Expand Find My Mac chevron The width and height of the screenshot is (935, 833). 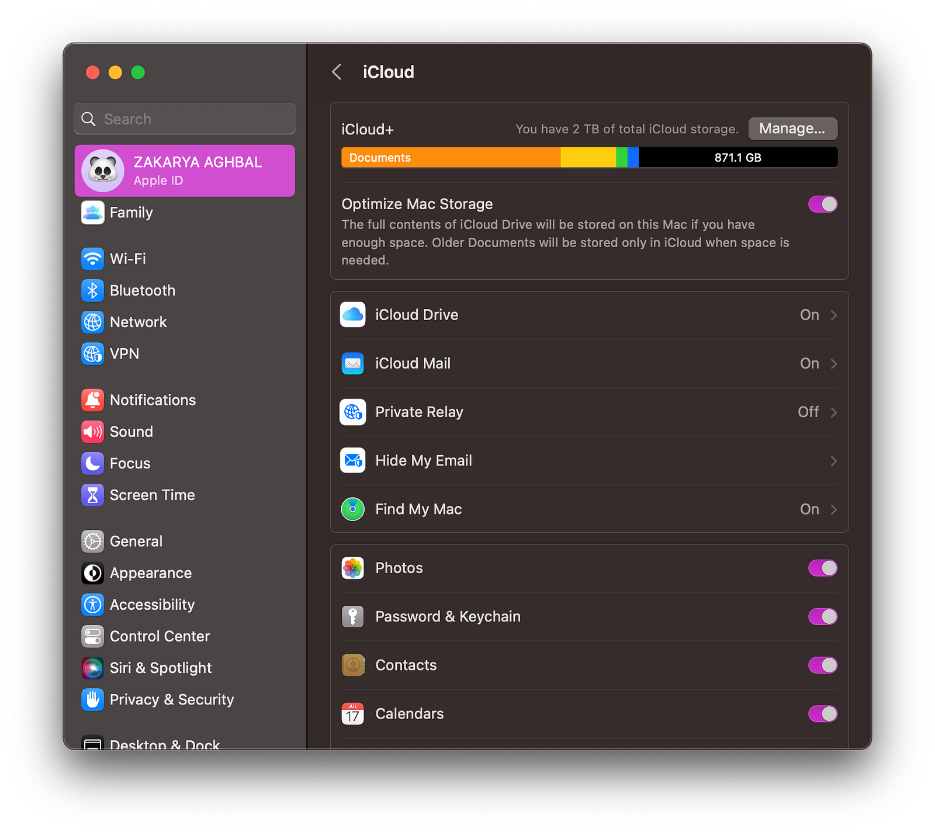tap(834, 509)
